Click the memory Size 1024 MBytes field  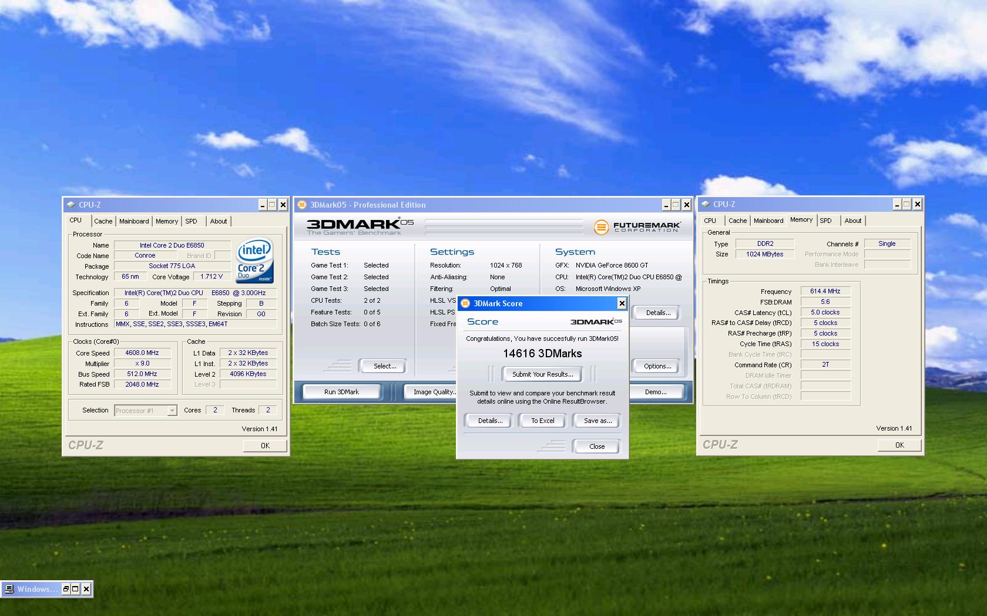pos(765,255)
